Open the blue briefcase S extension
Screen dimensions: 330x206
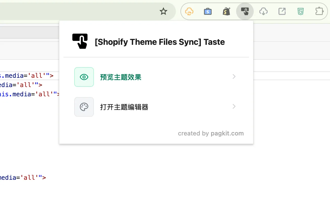(x=208, y=11)
